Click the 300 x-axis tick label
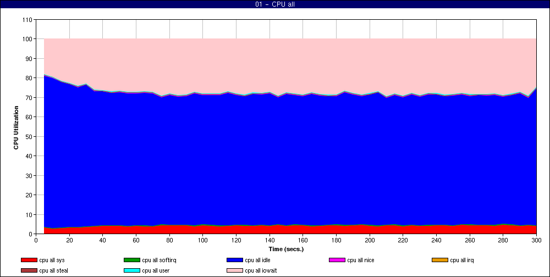 pyautogui.click(x=536, y=240)
